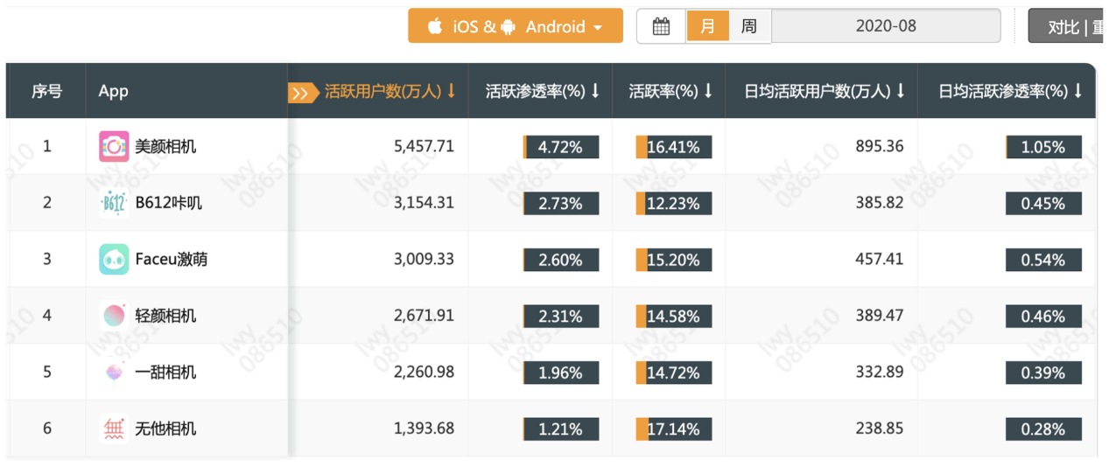This screenshot has height=467, width=1109.
Task: Click the Faceu激萌 app icon
Action: point(114,259)
